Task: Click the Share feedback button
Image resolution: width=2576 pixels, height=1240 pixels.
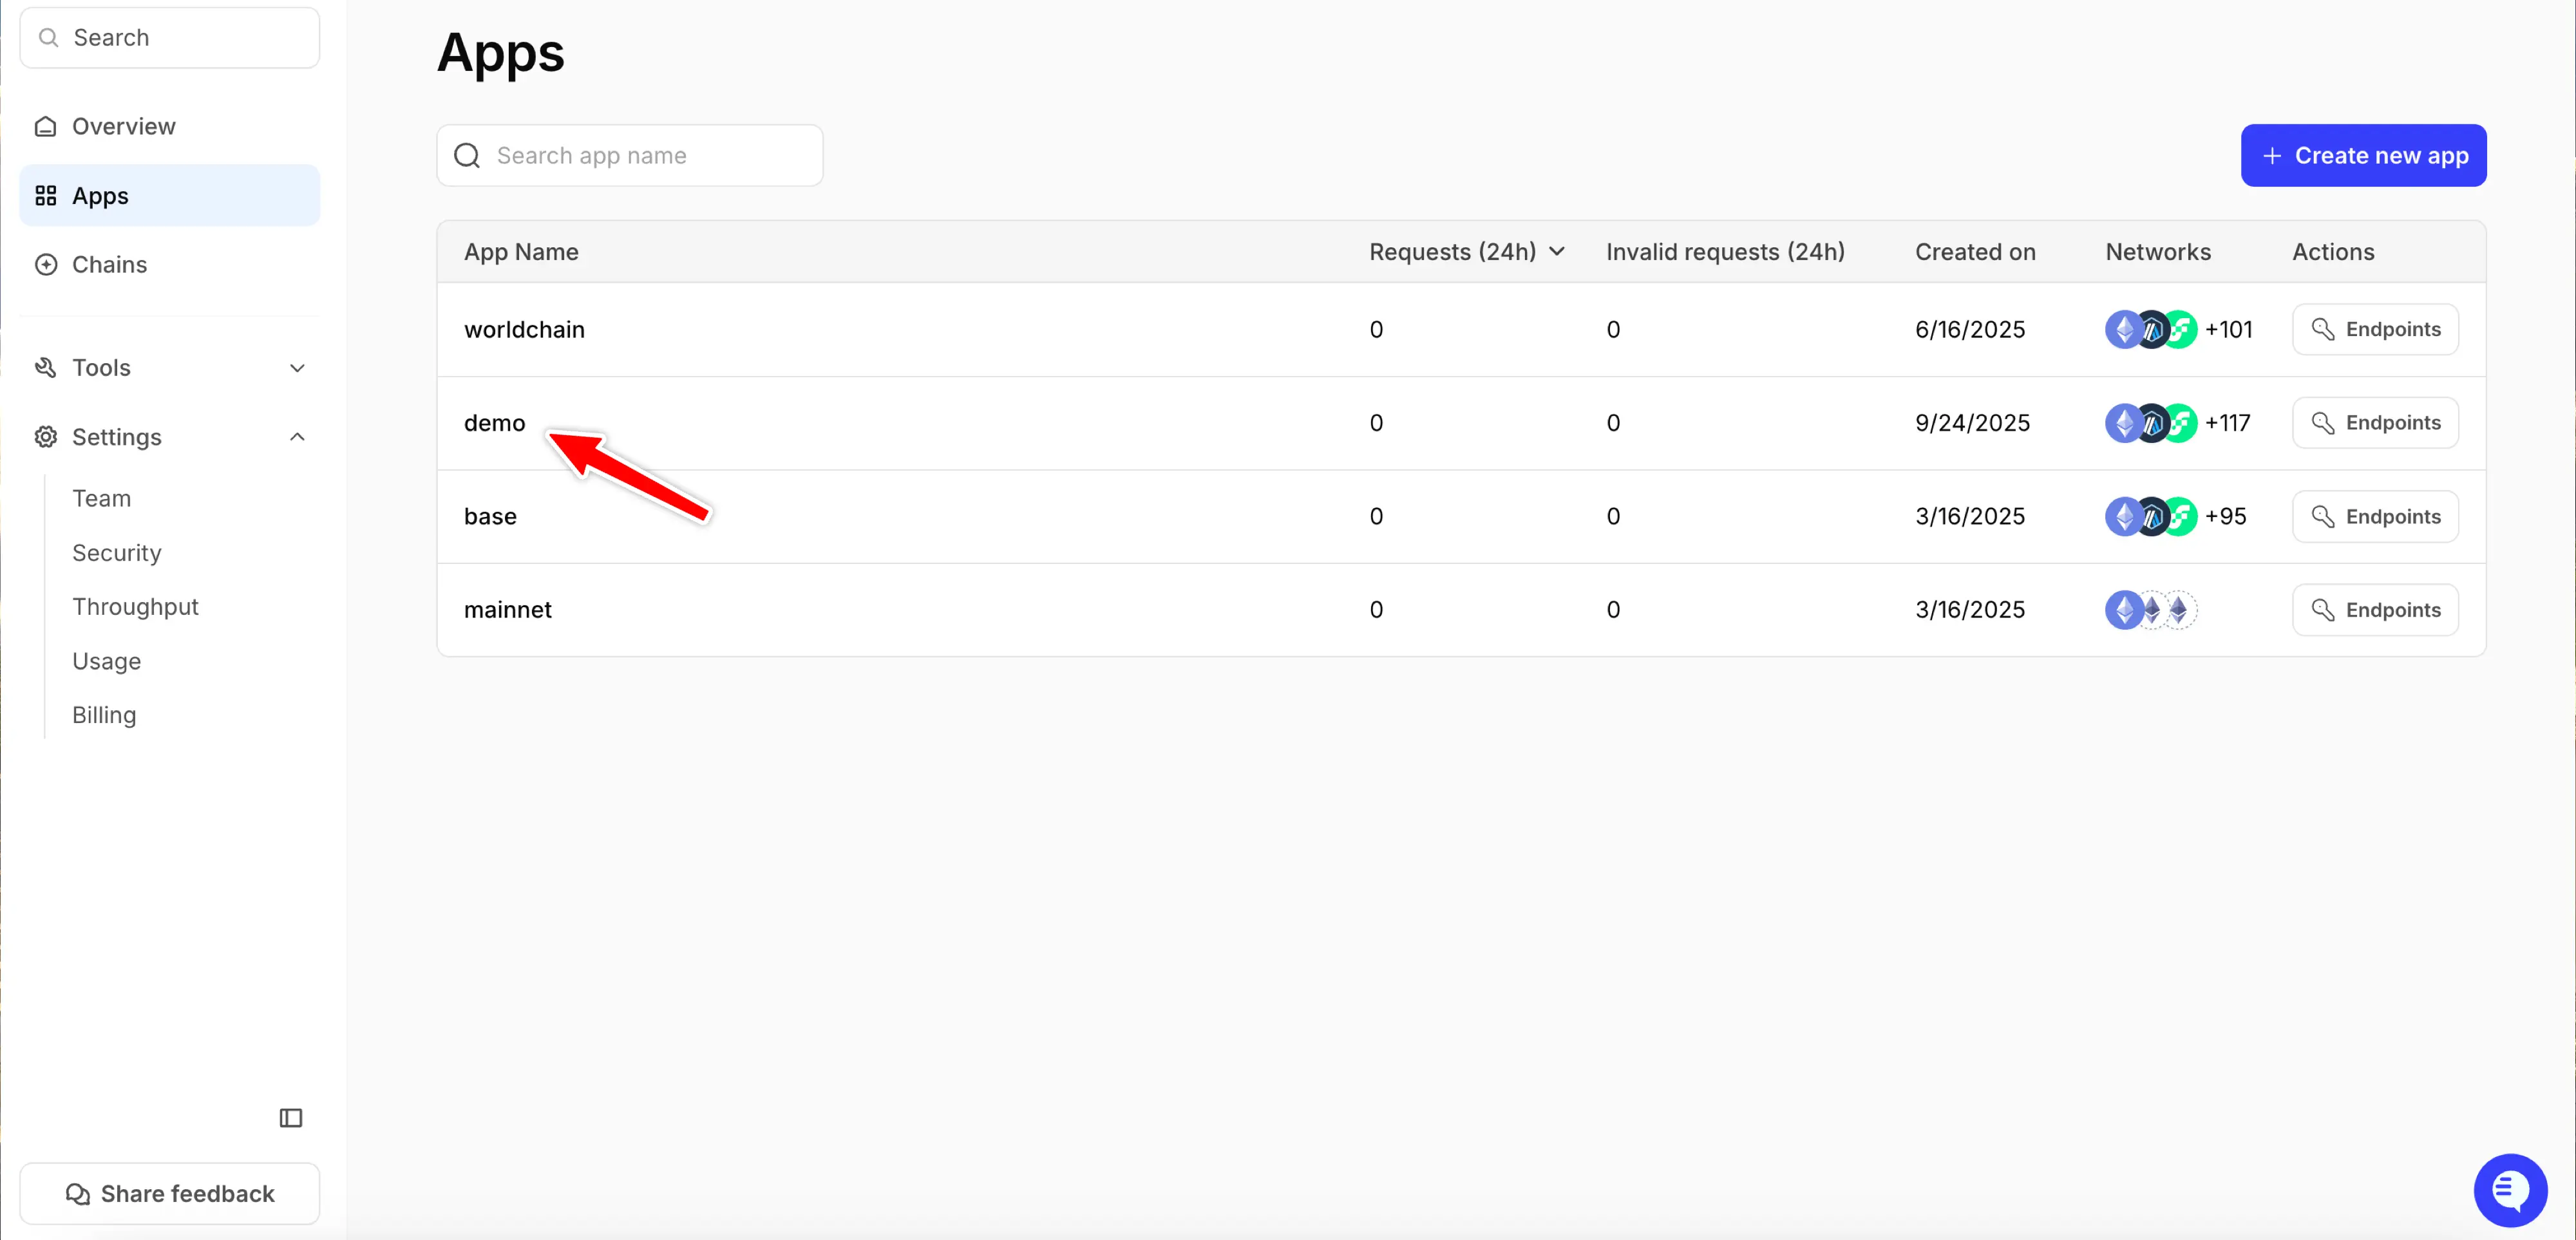Action: click(169, 1193)
